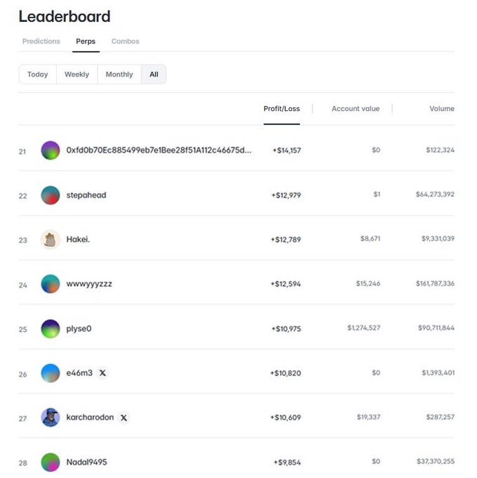The width and height of the screenshot is (477, 478).
Task: Click stepahead's gradient avatar
Action: (x=51, y=195)
